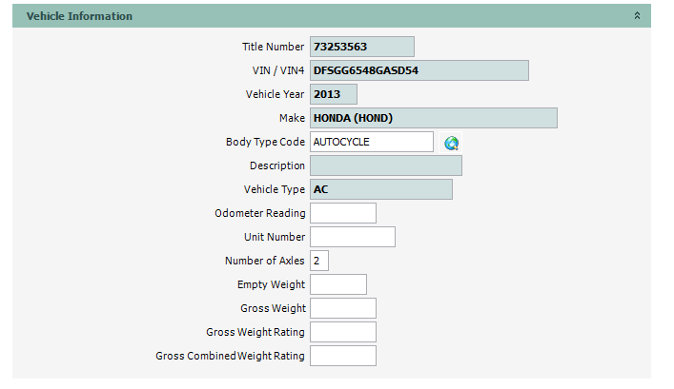Click the Body Type Code lookup icon
Viewport: 674px width, 389px height.
click(452, 143)
